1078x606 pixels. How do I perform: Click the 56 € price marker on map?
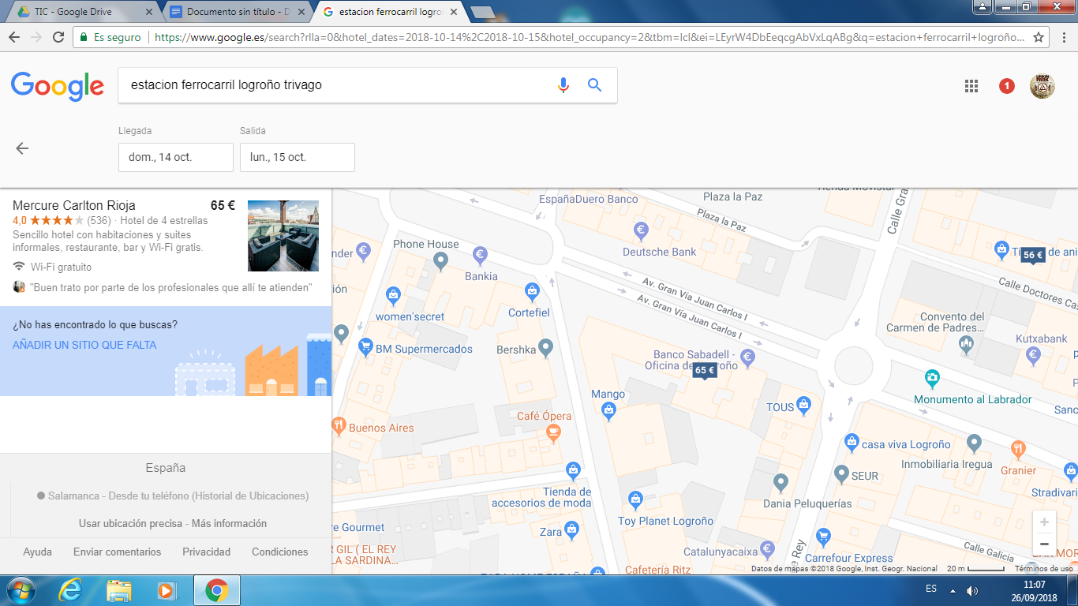pyautogui.click(x=1032, y=256)
